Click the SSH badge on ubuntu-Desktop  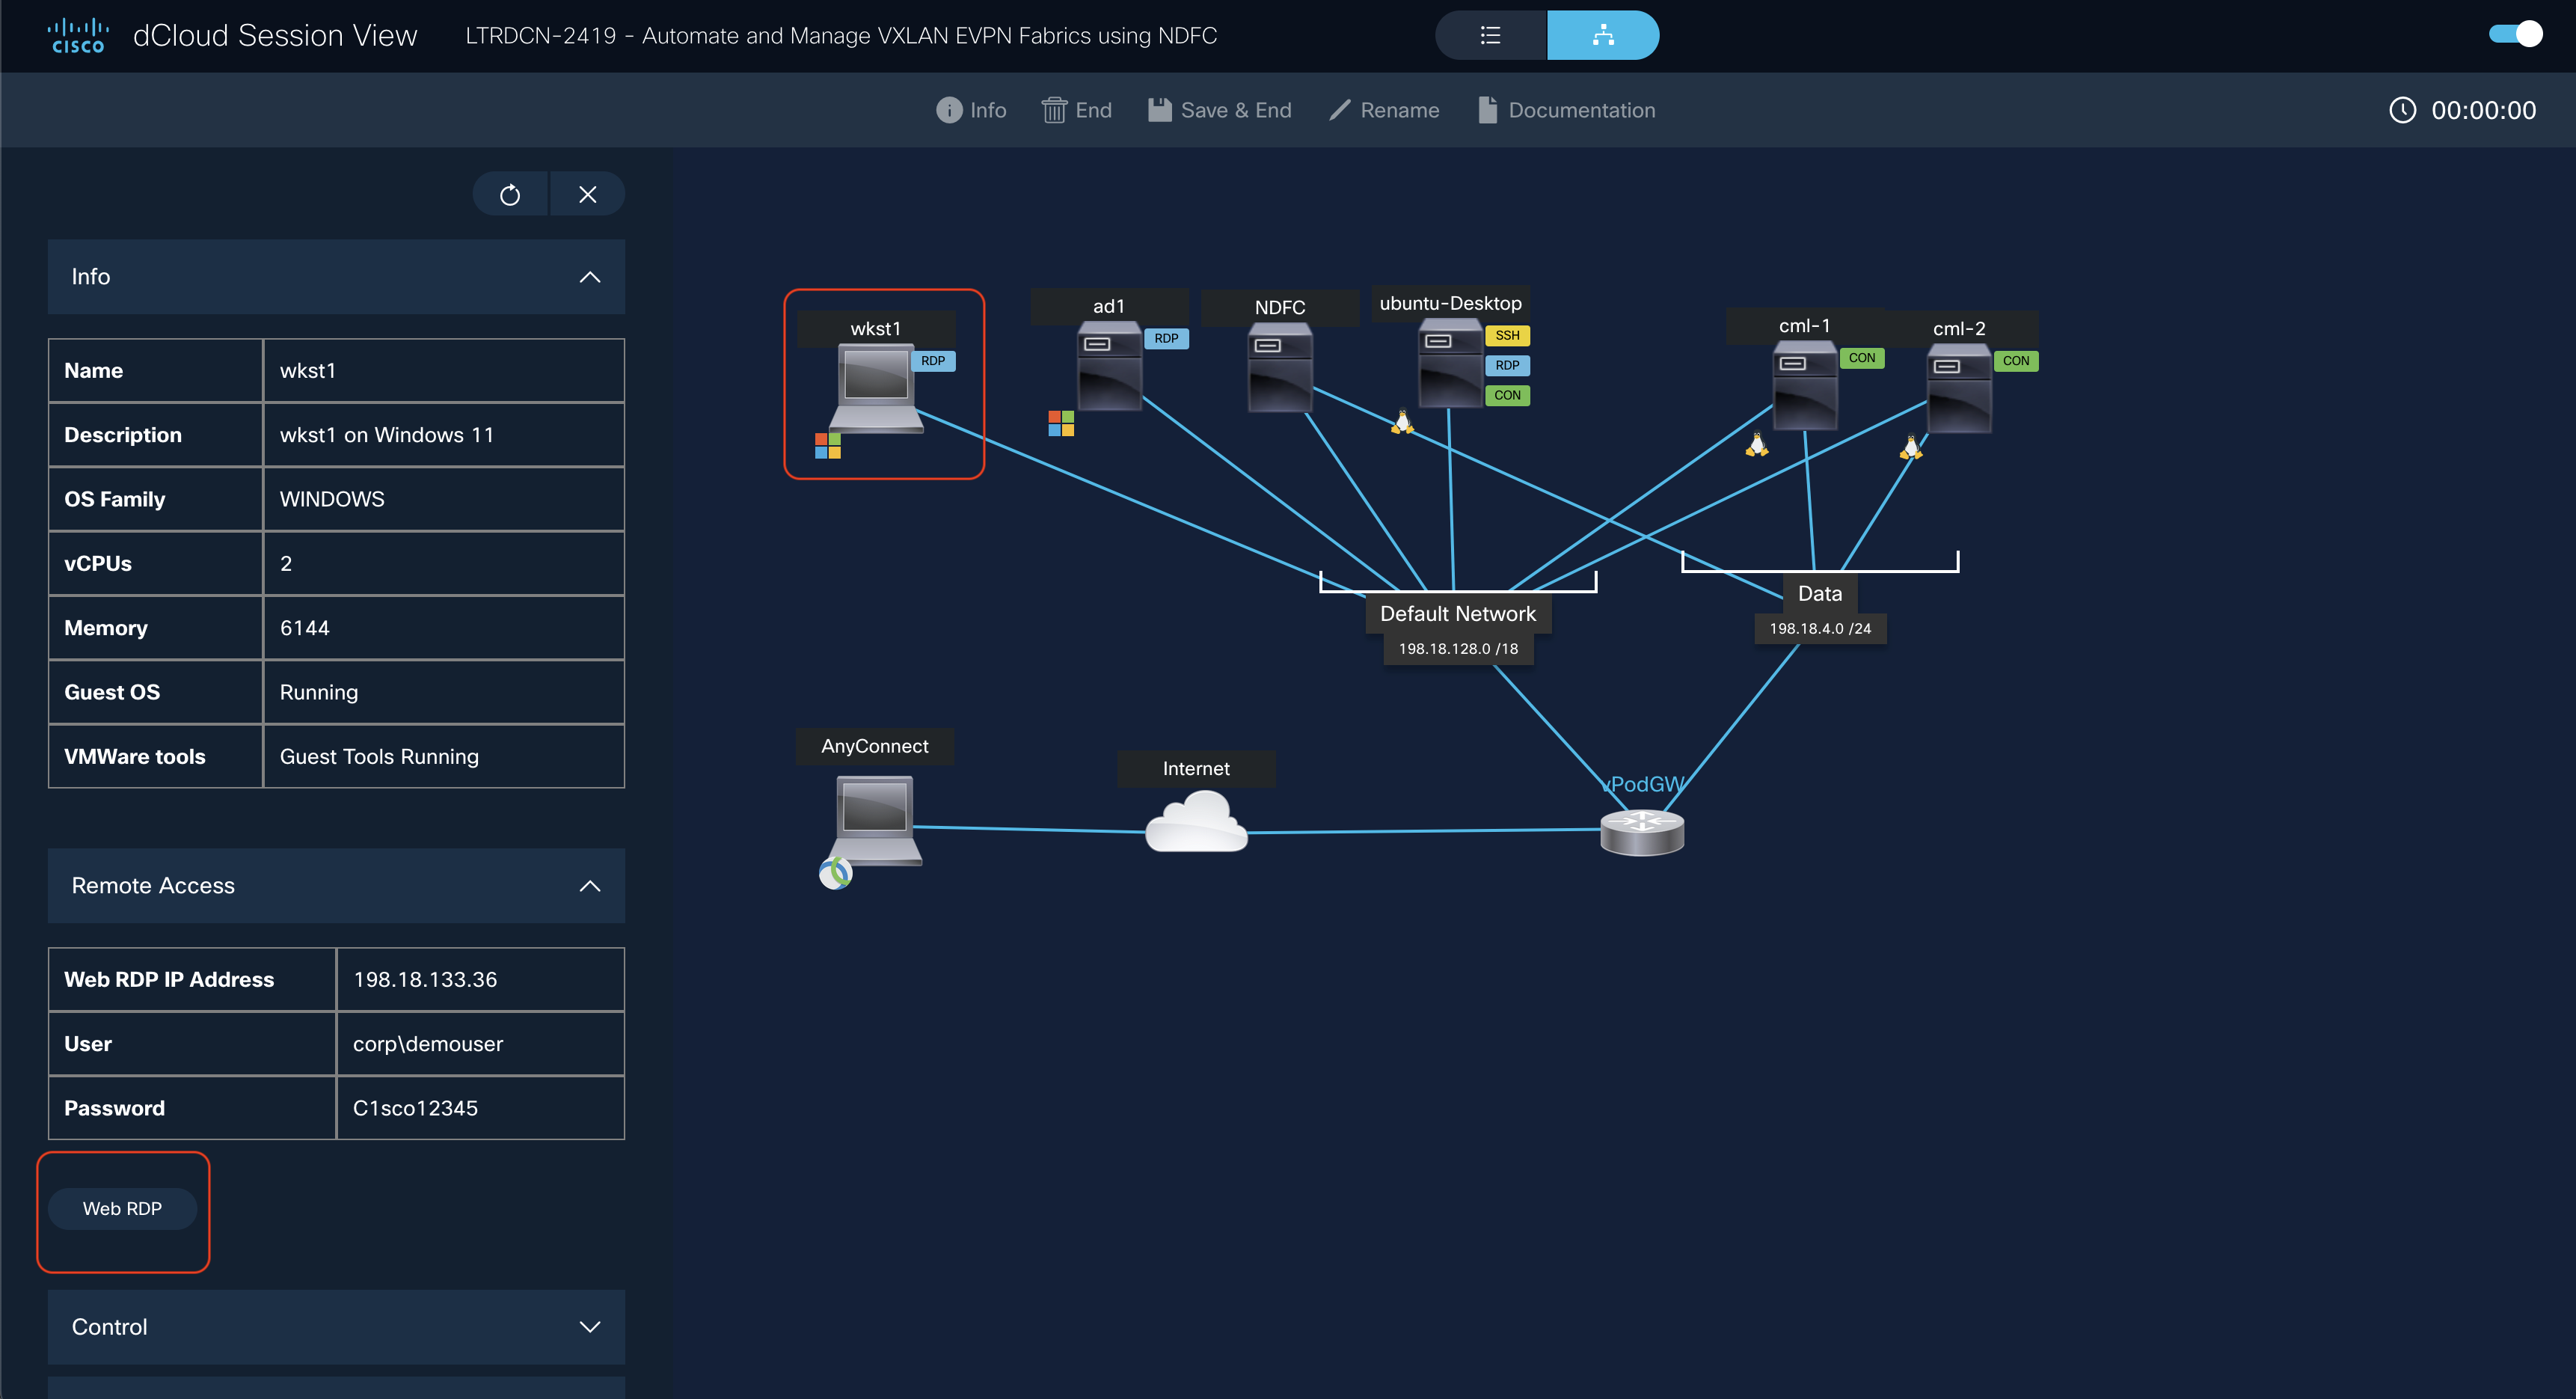[x=1508, y=336]
